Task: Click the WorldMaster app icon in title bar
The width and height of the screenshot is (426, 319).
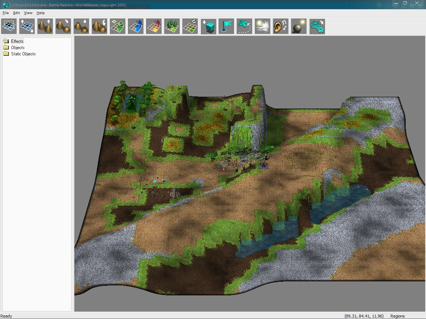Action: (x=6, y=4)
